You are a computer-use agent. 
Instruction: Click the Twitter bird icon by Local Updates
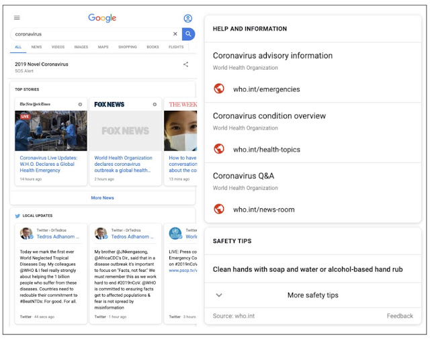(x=17, y=216)
